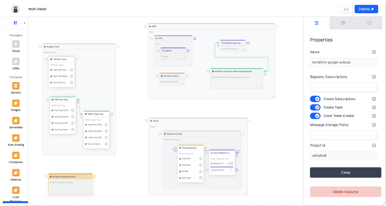Click the orange output port of Virtual Machine
This screenshot has height=206, width=386.
(x=206, y=148)
